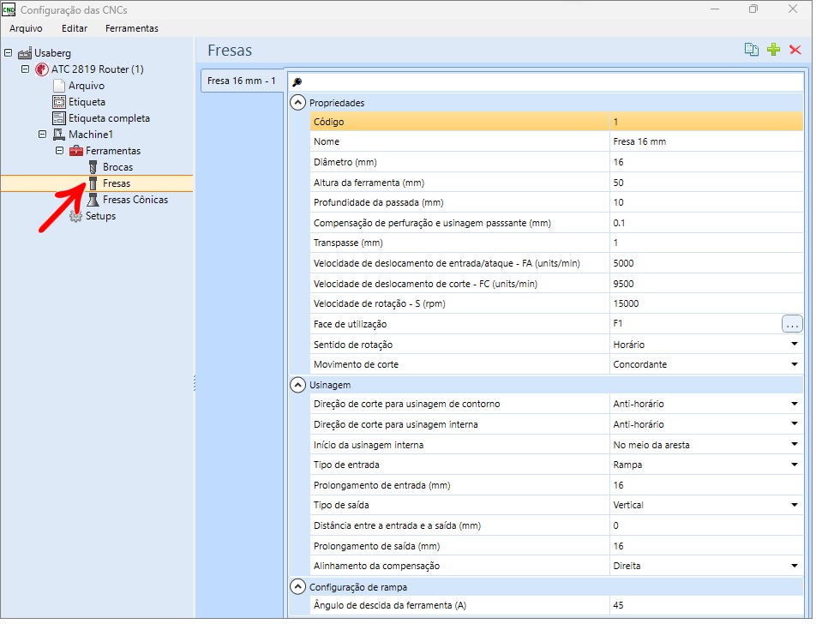Image resolution: width=816 pixels, height=624 pixels.
Task: Click the Etiqueta completa icon
Action: click(x=59, y=118)
